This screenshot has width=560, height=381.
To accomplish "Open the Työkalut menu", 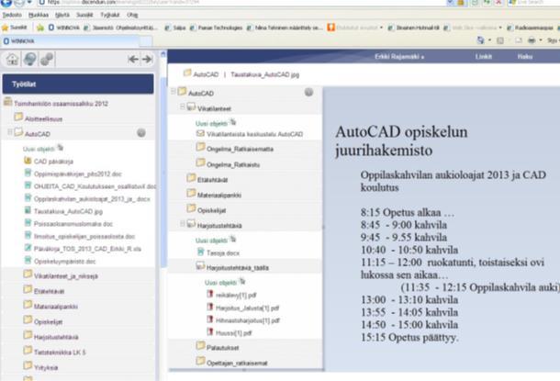I will [110, 15].
